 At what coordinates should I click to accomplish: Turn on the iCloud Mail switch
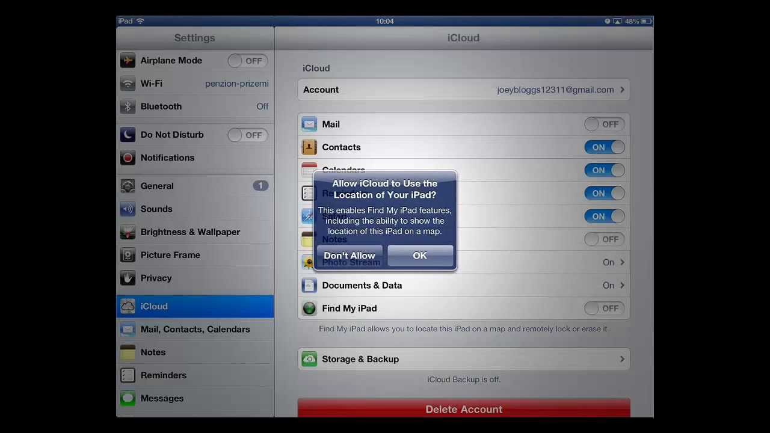pyautogui.click(x=604, y=124)
